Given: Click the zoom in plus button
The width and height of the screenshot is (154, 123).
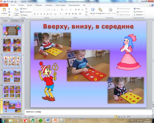Looking at the screenshot, I should tap(149, 117).
